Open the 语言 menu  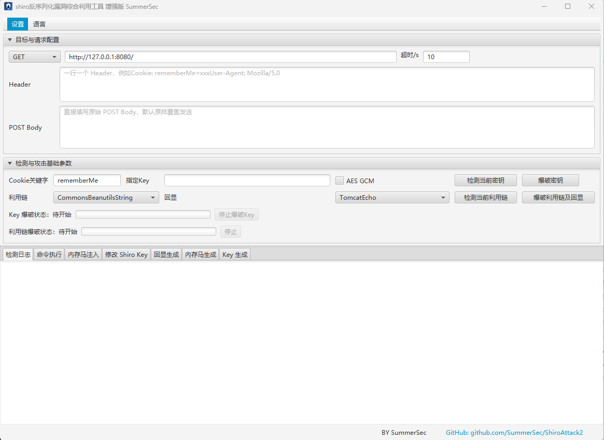click(39, 24)
